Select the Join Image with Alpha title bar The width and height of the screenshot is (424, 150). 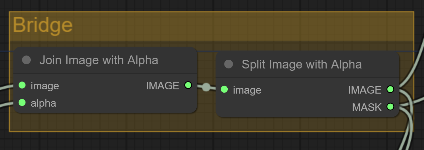[105, 60]
